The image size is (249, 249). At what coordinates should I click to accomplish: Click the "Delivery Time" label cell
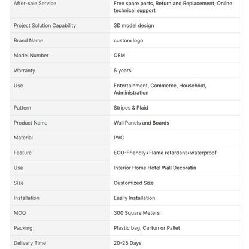60,242
